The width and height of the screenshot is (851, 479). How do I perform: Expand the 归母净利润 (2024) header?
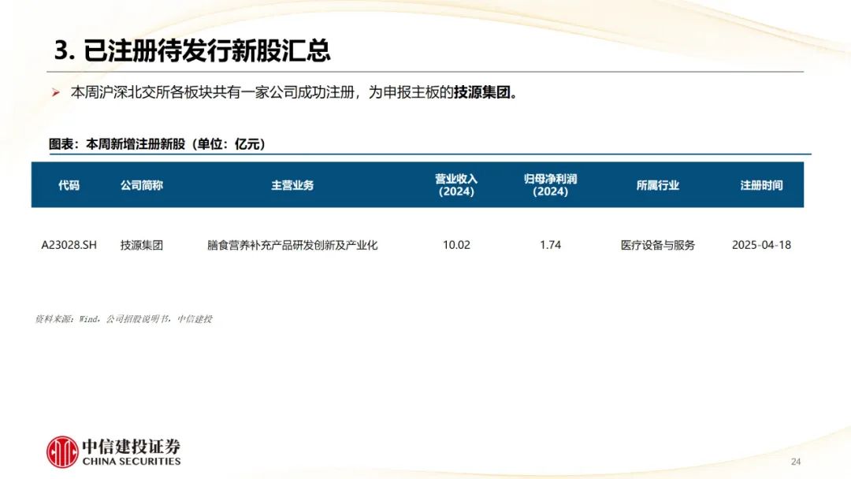pyautogui.click(x=551, y=185)
